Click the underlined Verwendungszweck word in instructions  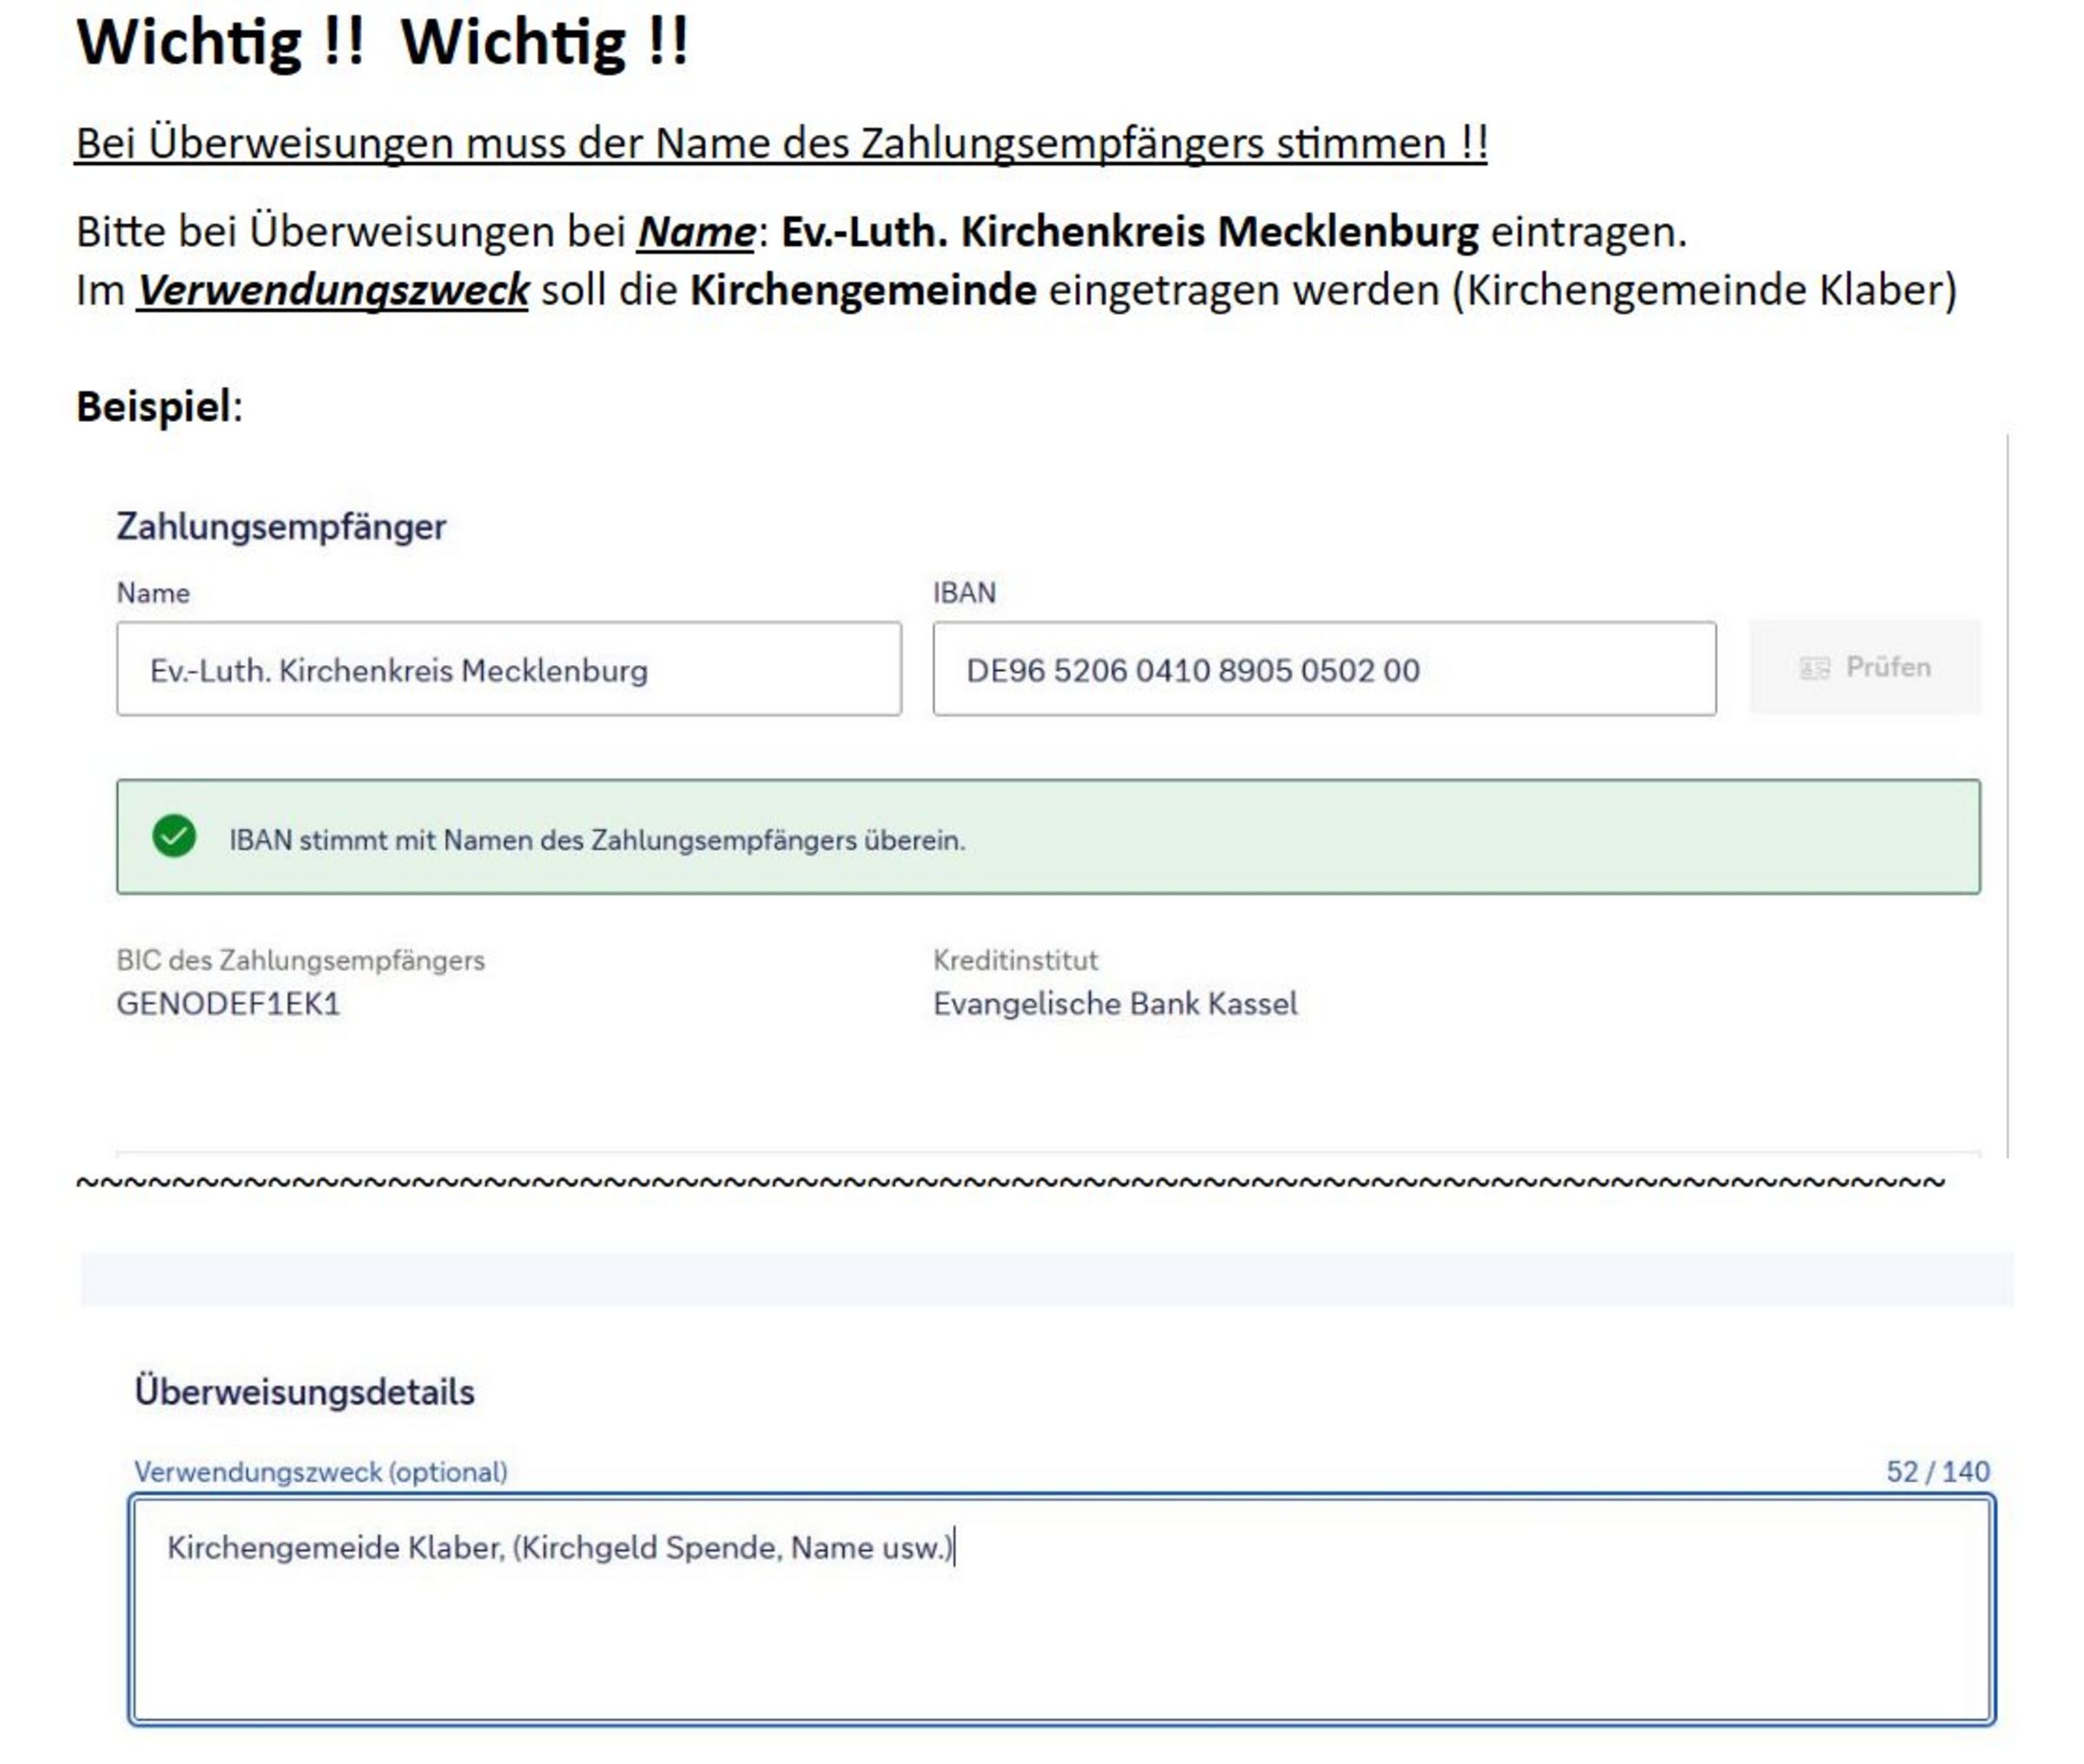pos(332,290)
